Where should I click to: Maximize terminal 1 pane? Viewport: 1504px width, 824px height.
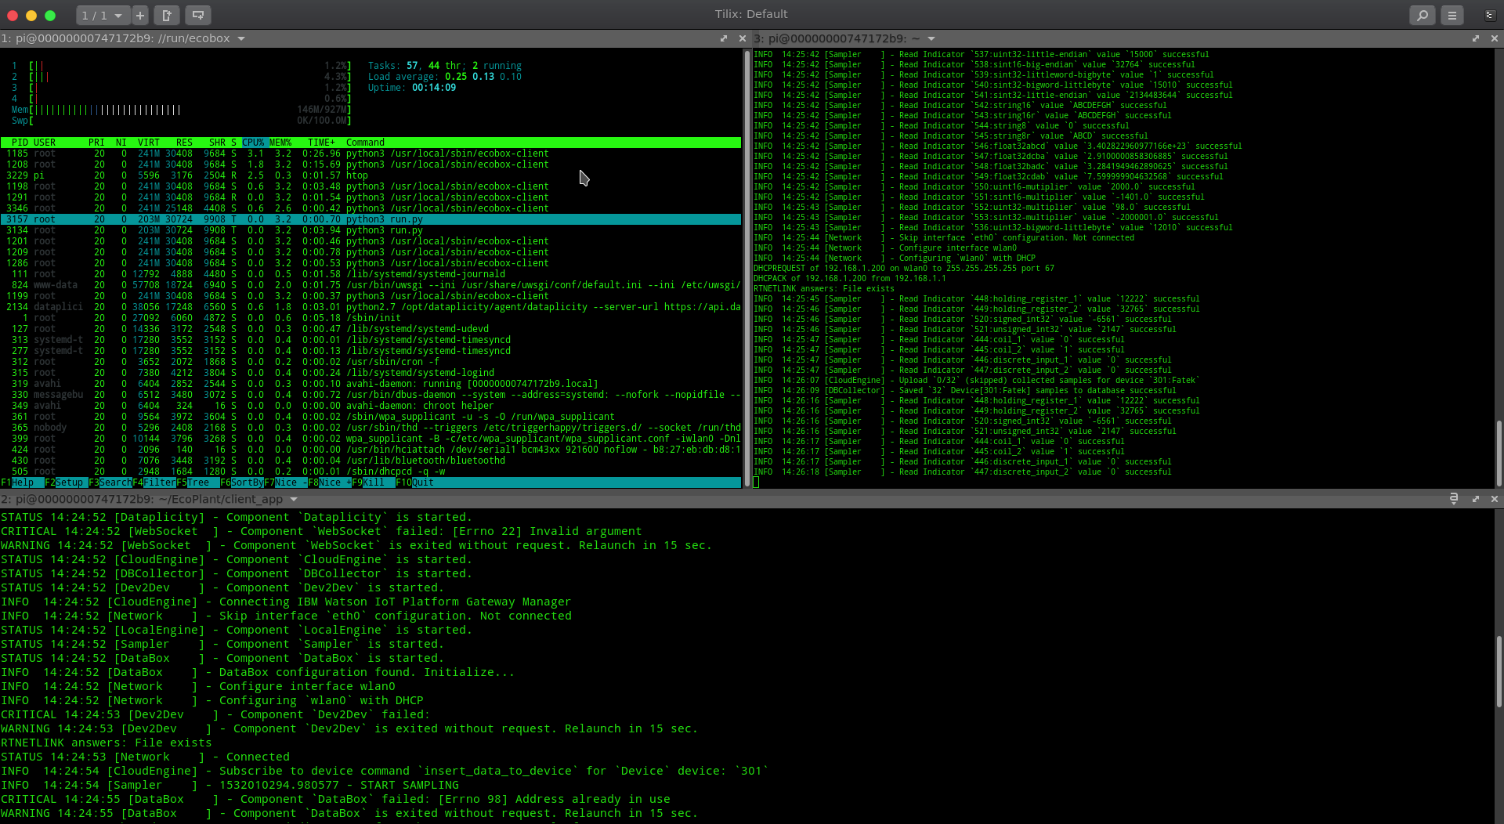724,38
